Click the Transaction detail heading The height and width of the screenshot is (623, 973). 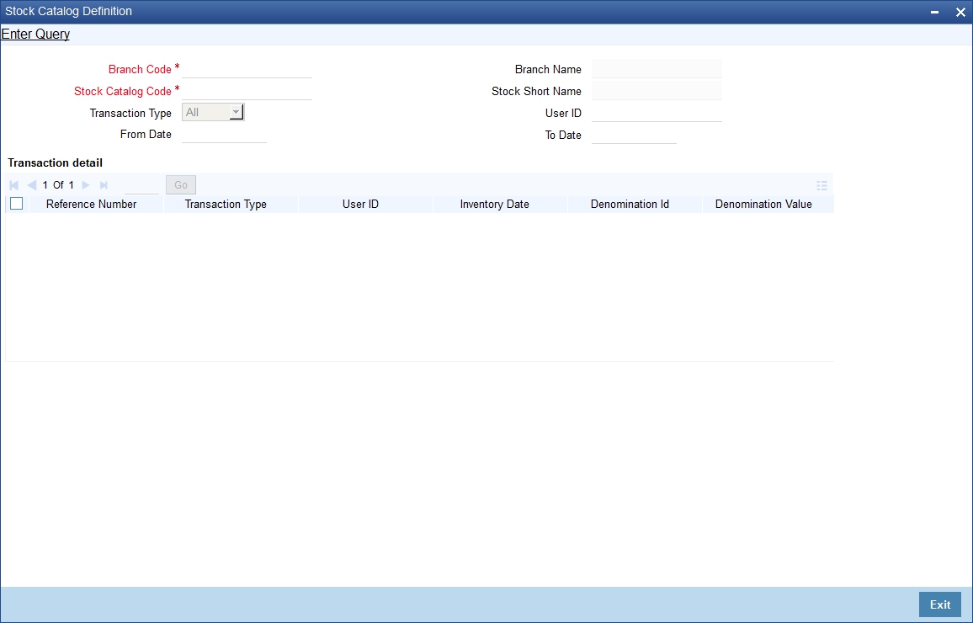pos(56,162)
